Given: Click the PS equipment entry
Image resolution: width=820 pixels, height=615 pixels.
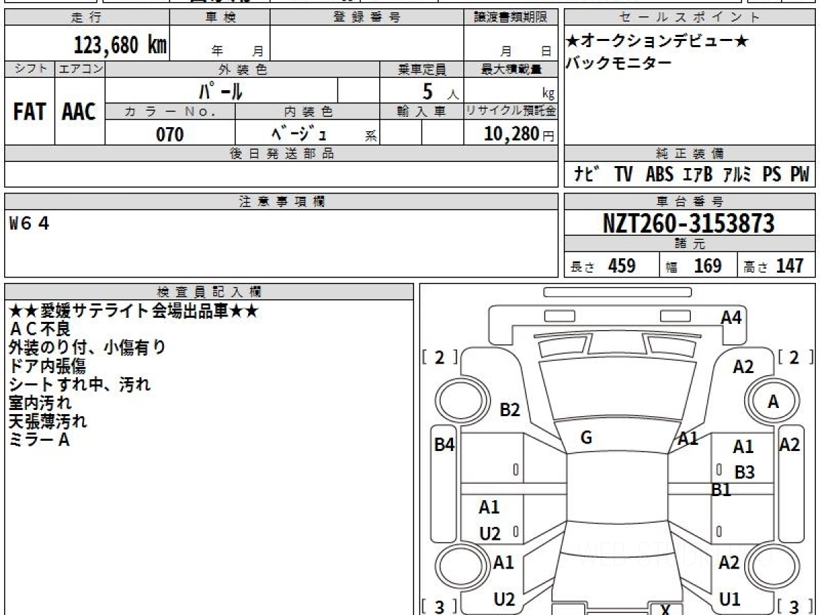Looking at the screenshot, I should click(x=772, y=174).
